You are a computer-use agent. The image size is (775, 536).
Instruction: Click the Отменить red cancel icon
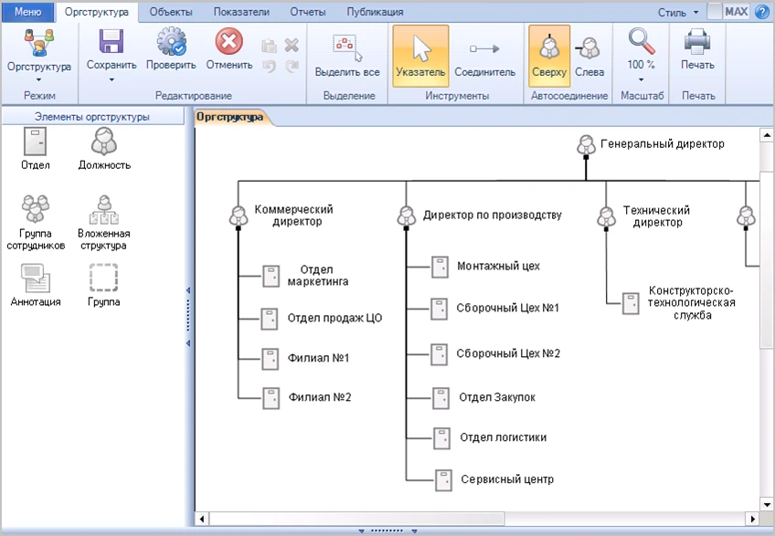228,42
